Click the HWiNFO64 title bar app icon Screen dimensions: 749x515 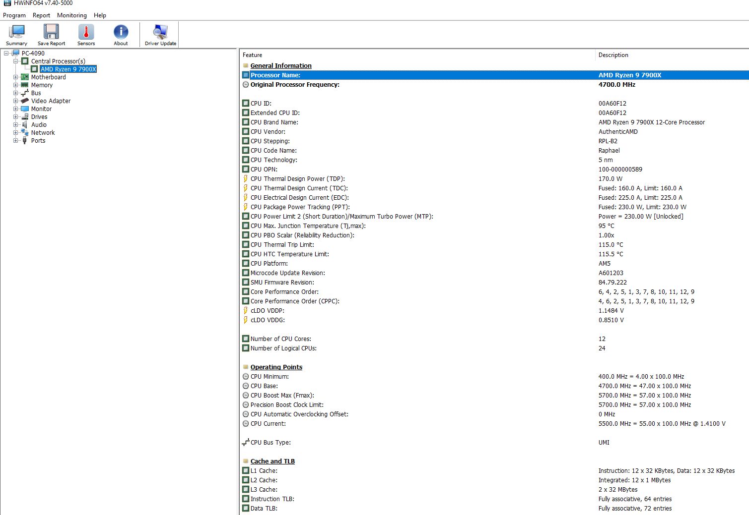(7, 3)
